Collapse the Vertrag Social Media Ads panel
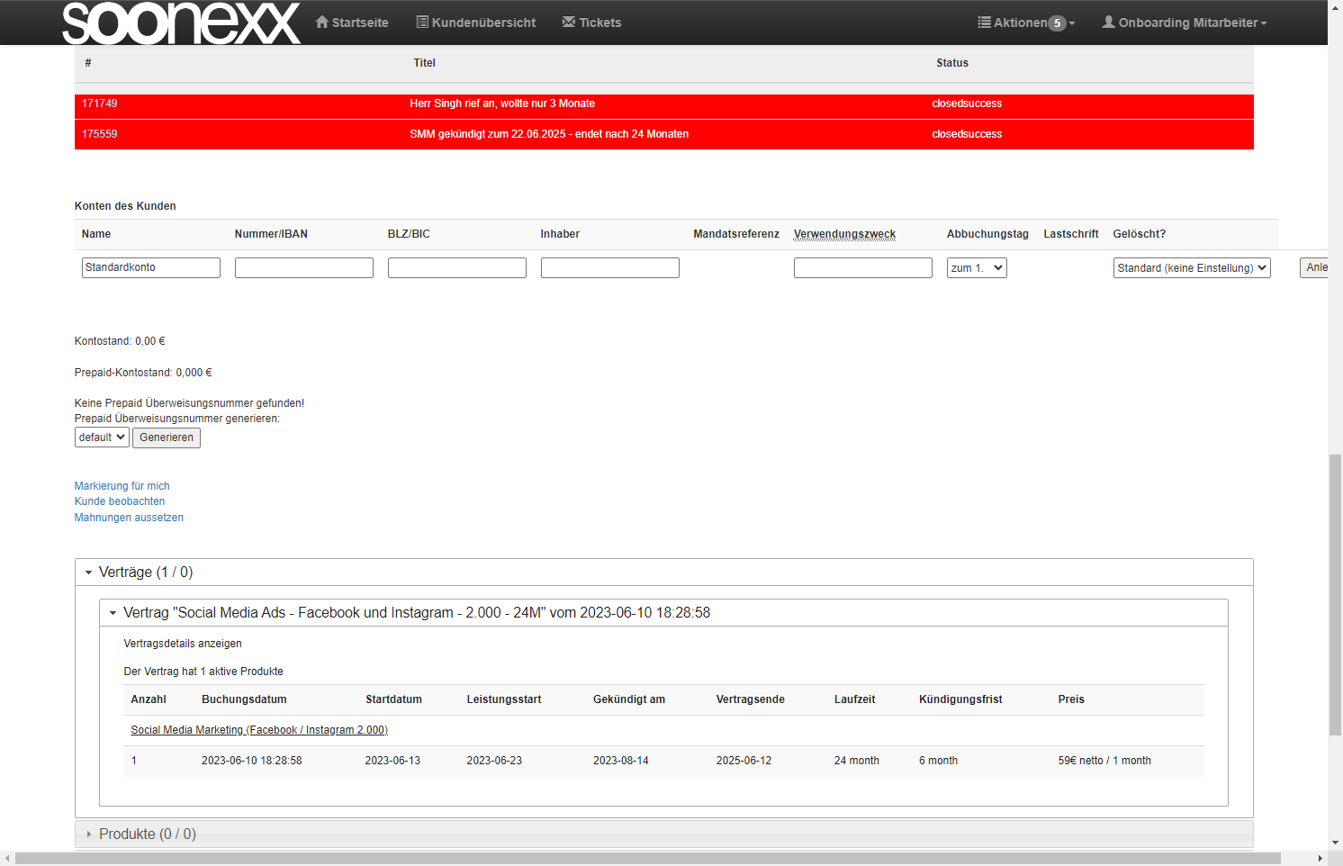The image size is (1343, 866). pos(663,613)
